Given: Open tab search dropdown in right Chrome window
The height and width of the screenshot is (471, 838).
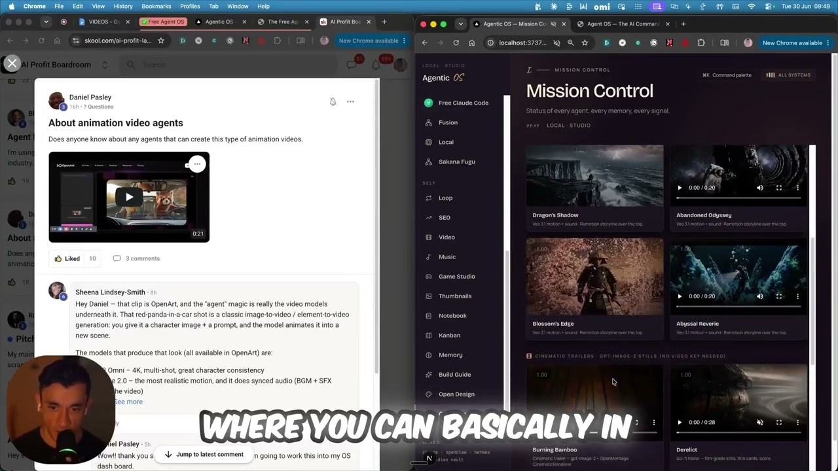Looking at the screenshot, I should (x=460, y=24).
